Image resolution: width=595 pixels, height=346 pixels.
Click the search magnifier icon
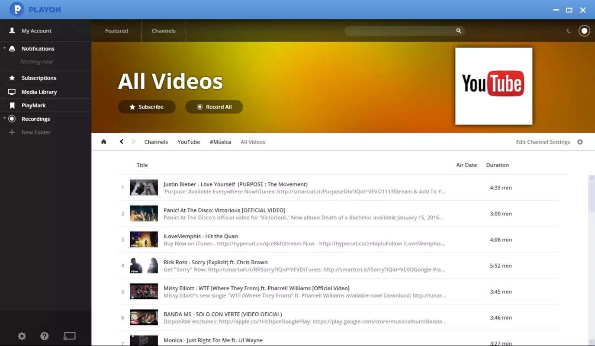pyautogui.click(x=459, y=31)
